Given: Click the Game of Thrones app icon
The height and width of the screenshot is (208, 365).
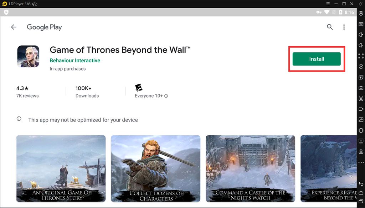Looking at the screenshot, I should [x=28, y=57].
